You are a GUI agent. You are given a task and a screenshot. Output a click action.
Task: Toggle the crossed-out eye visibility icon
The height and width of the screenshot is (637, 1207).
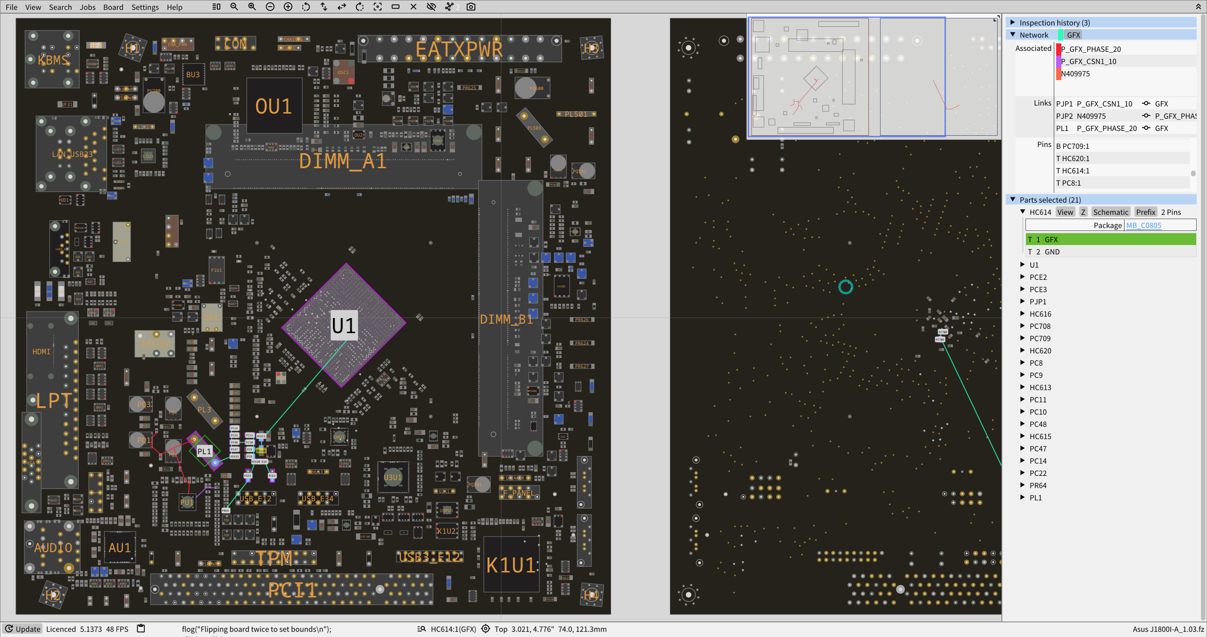(431, 7)
